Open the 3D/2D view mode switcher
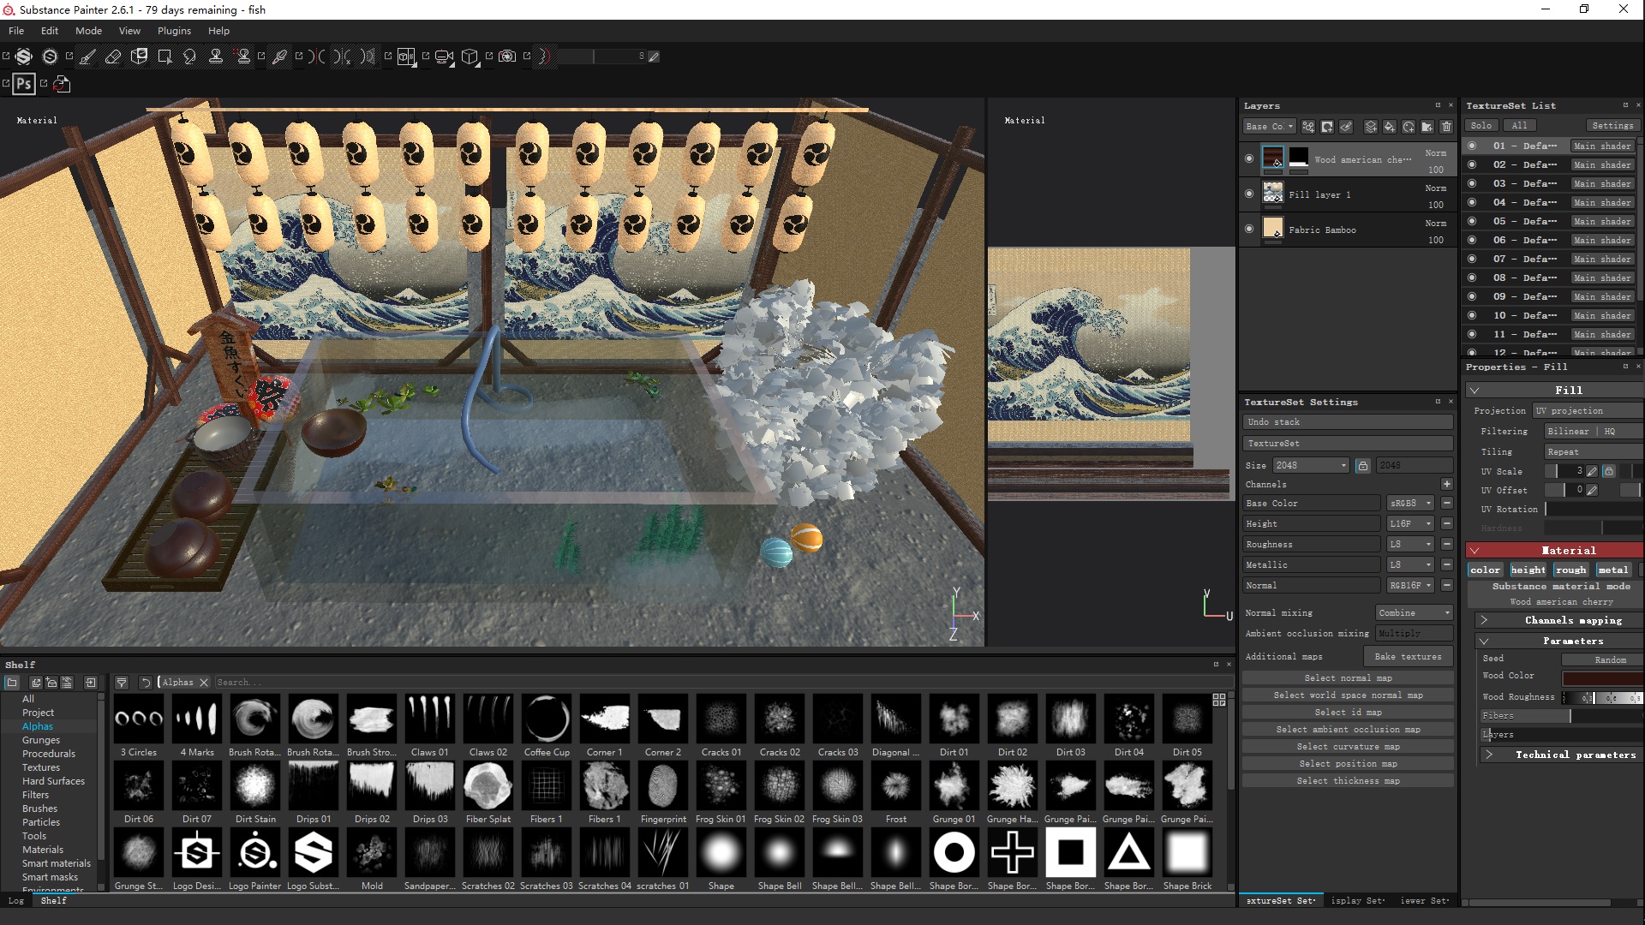1645x925 pixels. click(x=406, y=57)
